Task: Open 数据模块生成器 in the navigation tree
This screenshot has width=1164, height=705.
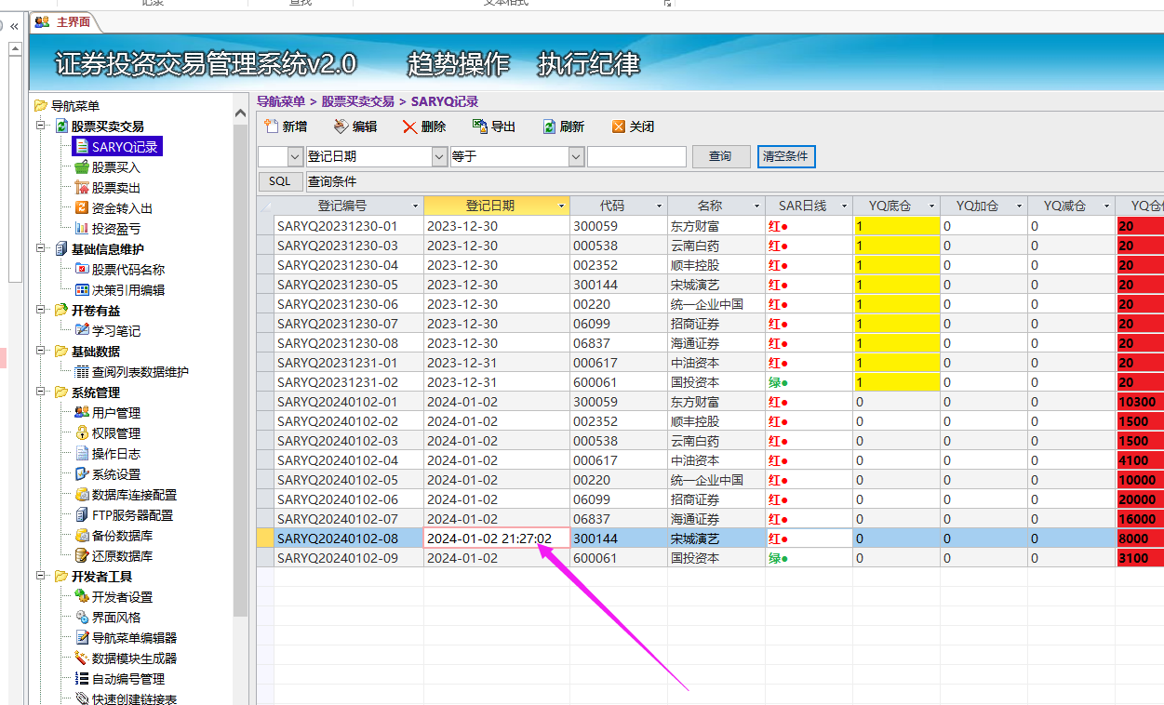Action: point(134,658)
